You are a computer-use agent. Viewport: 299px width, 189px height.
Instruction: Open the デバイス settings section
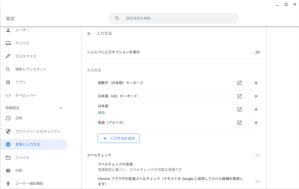pos(22,43)
